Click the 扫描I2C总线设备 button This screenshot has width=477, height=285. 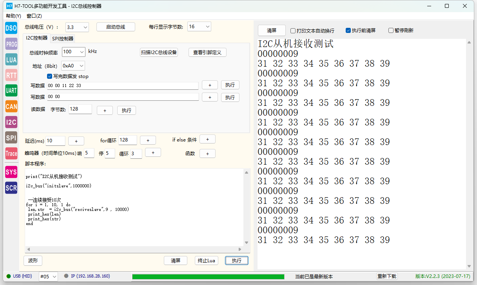point(159,52)
